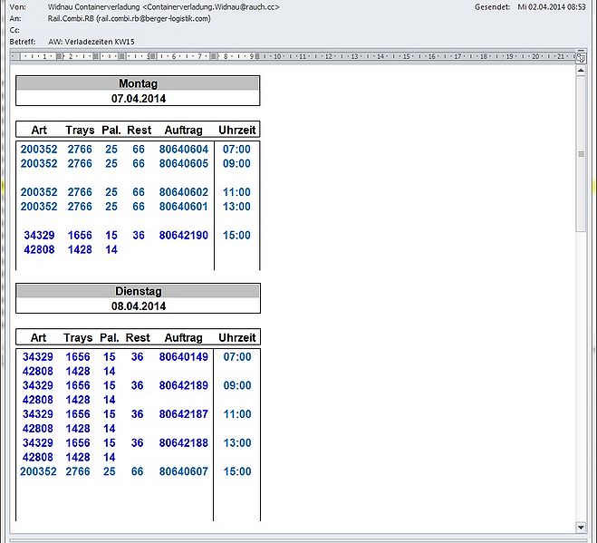The width and height of the screenshot is (597, 543).
Task: Click the sent date Mi 02.04.2014 08:53
Action: tap(552, 7)
